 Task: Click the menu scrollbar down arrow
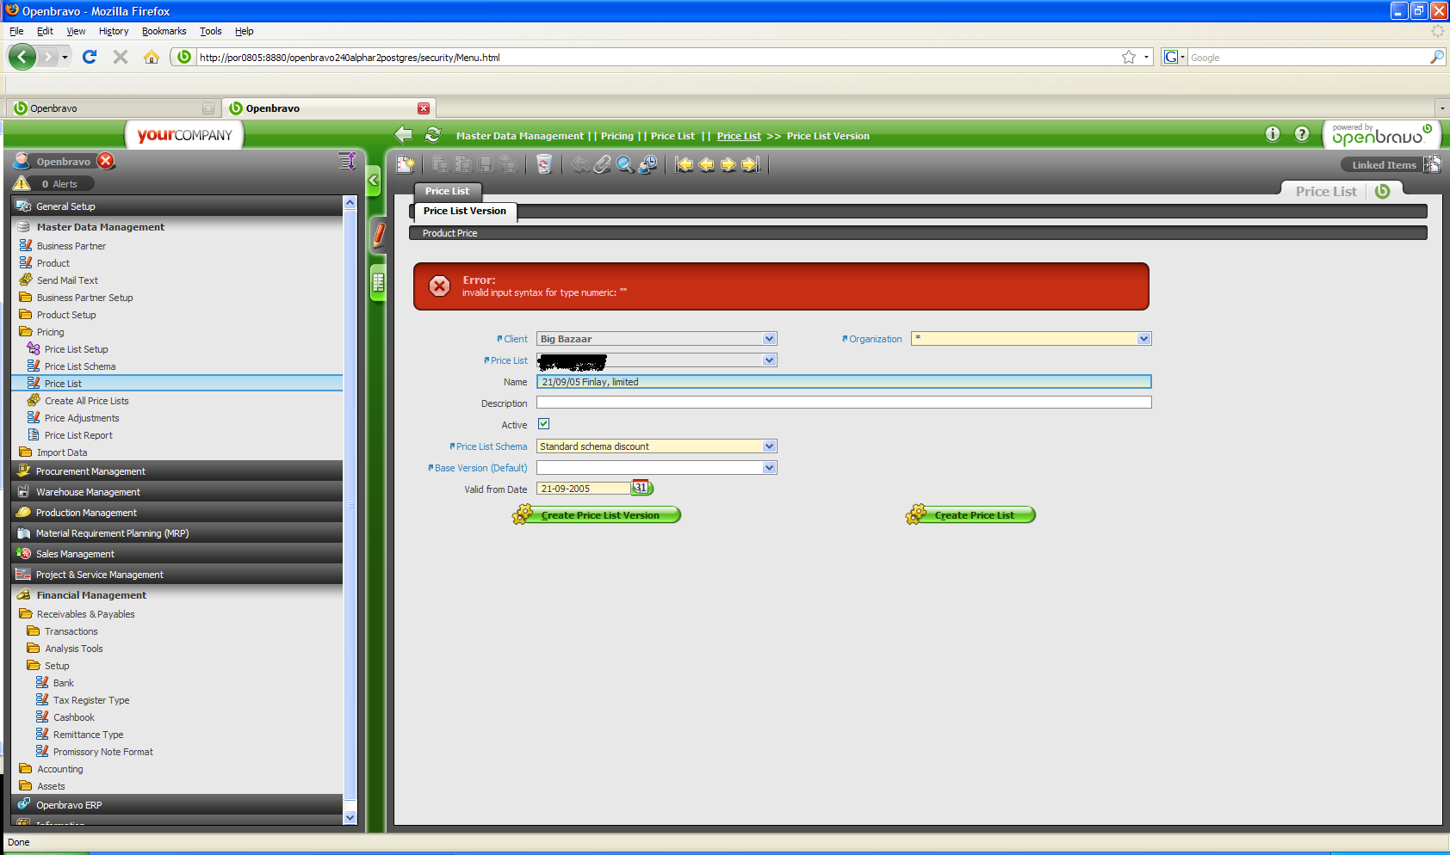[x=350, y=818]
